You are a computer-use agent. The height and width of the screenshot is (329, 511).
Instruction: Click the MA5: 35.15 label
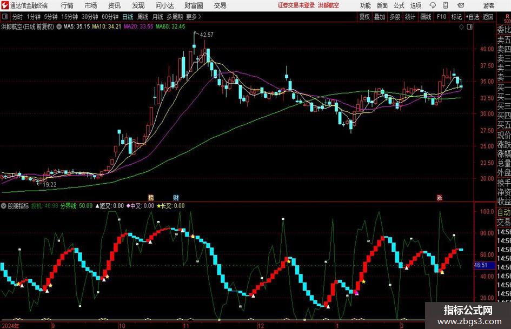pyautogui.click(x=77, y=26)
